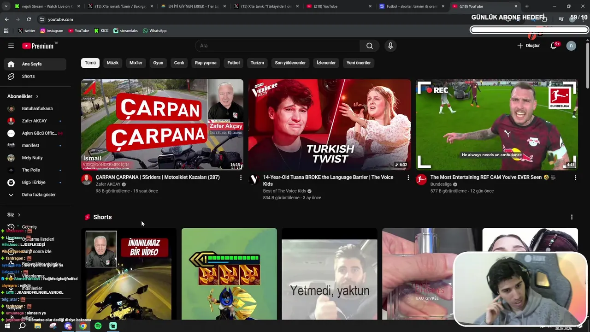Go to Ana Sayfa in sidebar

35,64
